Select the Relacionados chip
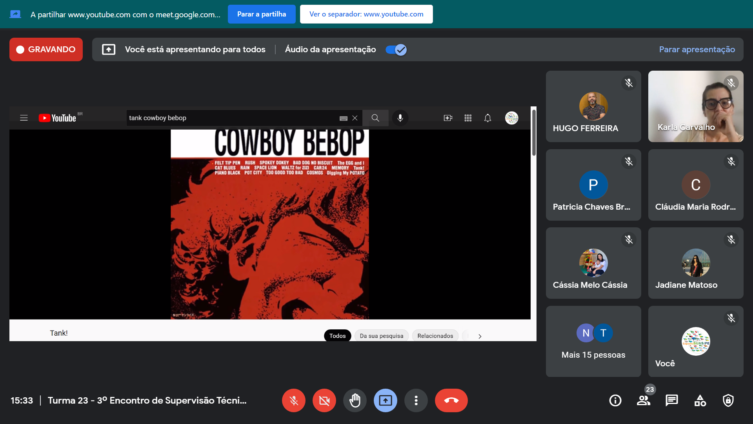 [x=435, y=336]
